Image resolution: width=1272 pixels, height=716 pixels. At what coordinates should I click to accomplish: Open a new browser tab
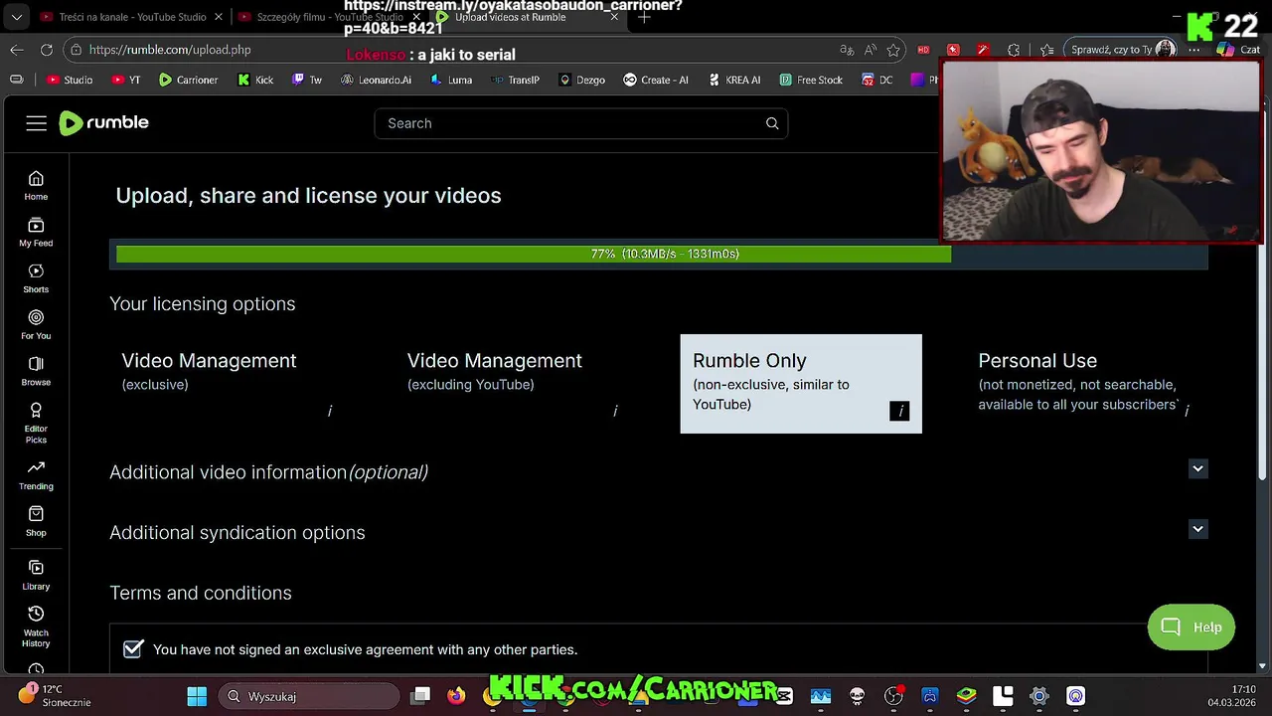click(x=644, y=17)
